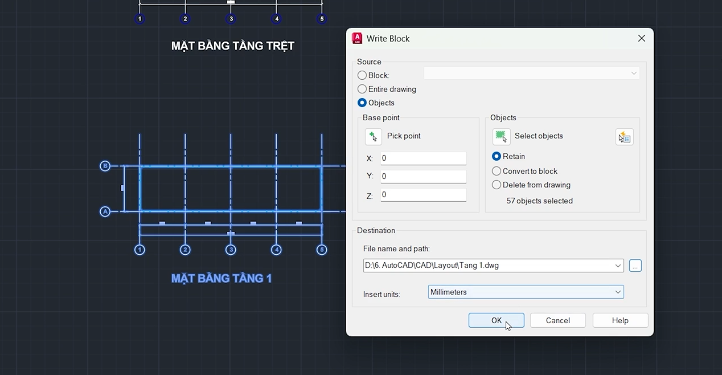The width and height of the screenshot is (722, 375).
Task: Click the Y base point field
Action: [423, 177]
